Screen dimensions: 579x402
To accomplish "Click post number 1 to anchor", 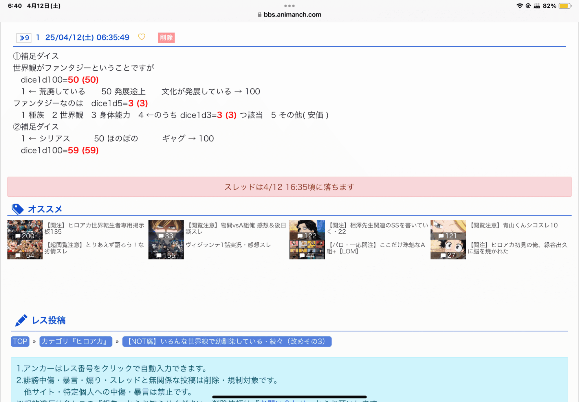I will (x=38, y=38).
